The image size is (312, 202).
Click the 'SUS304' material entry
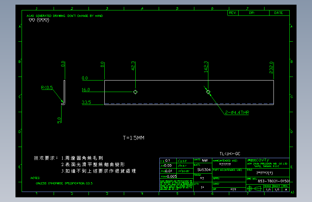click(204, 170)
